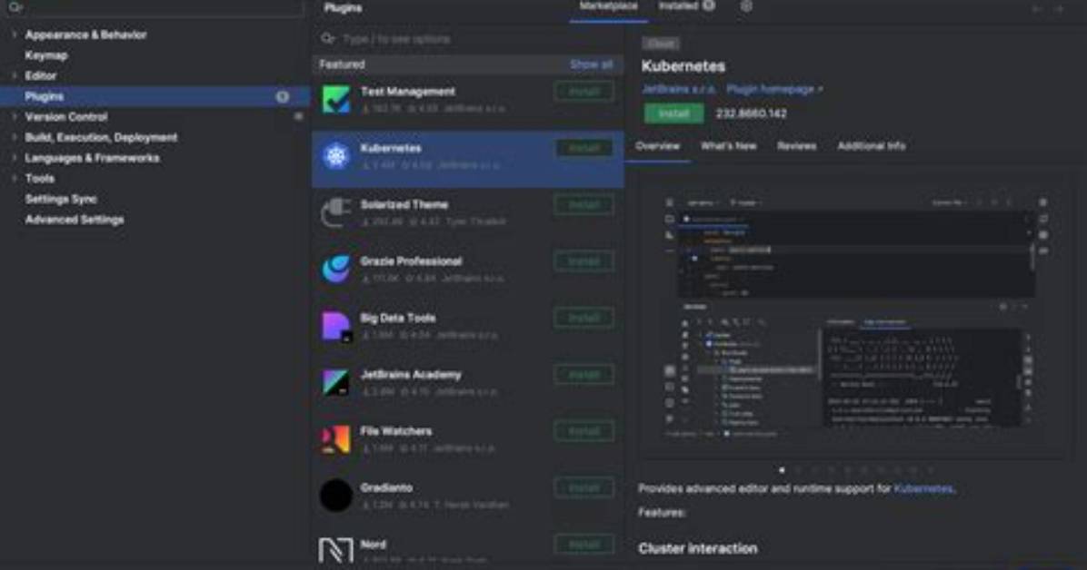The width and height of the screenshot is (1087, 570).
Task: Click the Version Control project-level icon
Action: point(298,117)
